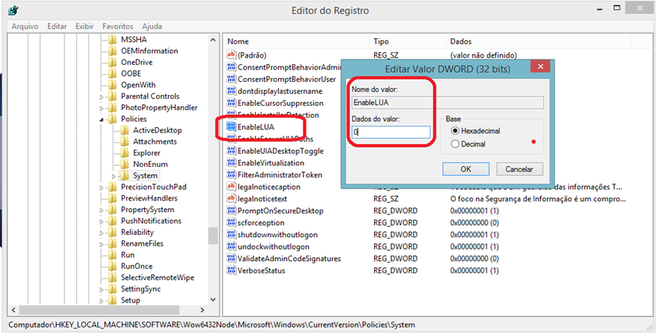Expand the System key node
The height and width of the screenshot is (333, 656).
click(x=113, y=176)
